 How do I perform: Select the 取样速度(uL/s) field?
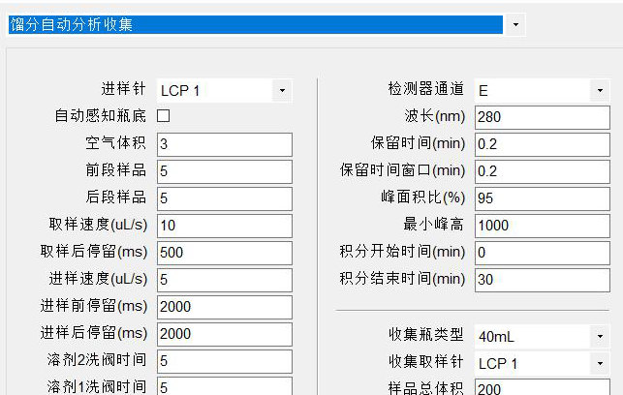coord(223,226)
